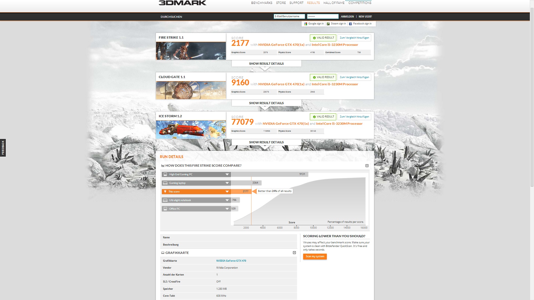
Task: Click the Fire Strike thumbnail image
Action: pyautogui.click(x=191, y=51)
